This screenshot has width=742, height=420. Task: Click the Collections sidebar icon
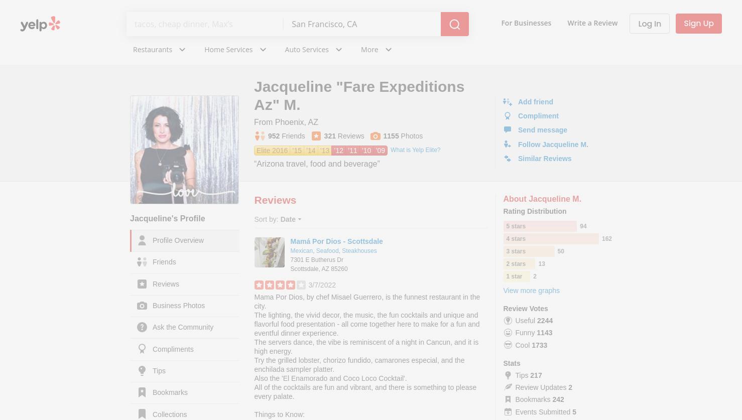[x=142, y=414]
